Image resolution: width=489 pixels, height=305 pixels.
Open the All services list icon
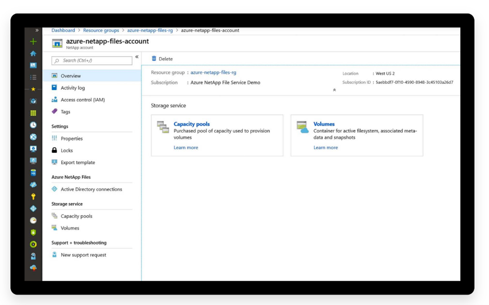pos(32,77)
